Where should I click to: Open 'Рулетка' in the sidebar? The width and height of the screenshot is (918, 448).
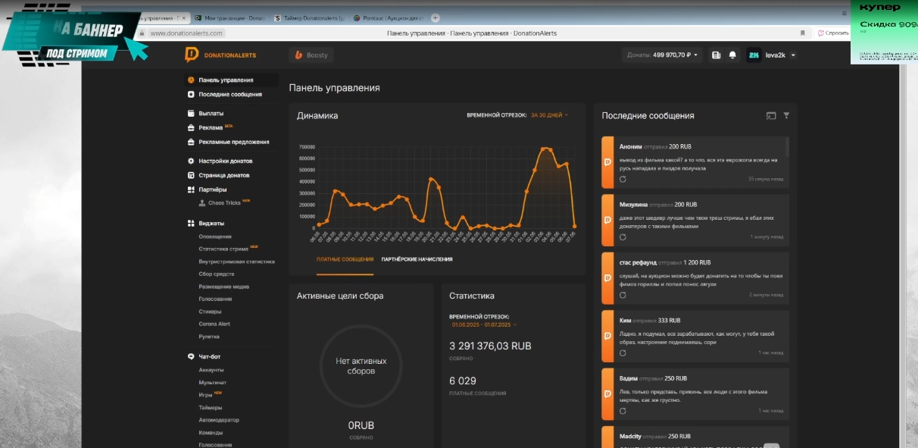[209, 337]
